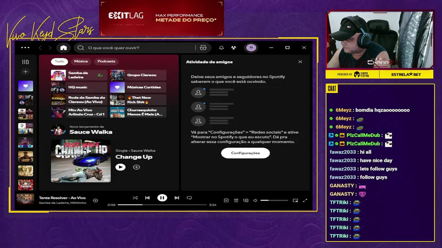Play the Change Up single
The width and height of the screenshot is (442, 248).
(120, 167)
